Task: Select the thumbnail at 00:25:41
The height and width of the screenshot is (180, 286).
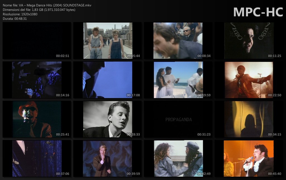Action: click(37, 119)
